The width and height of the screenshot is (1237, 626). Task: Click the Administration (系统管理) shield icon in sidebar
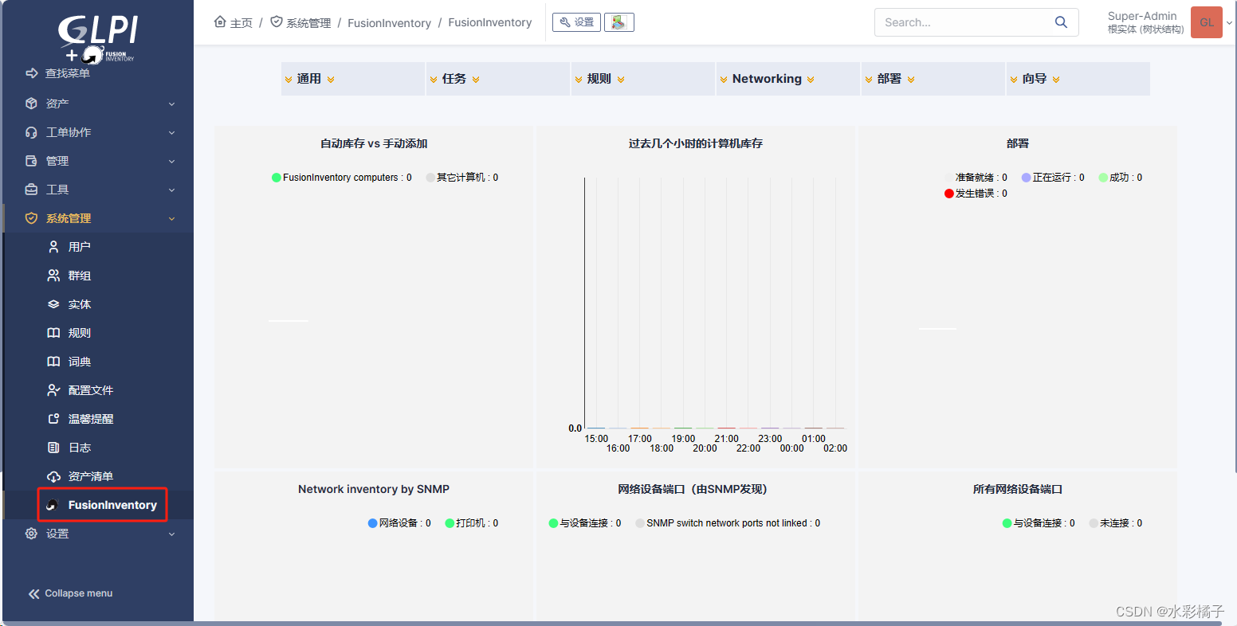(x=32, y=218)
